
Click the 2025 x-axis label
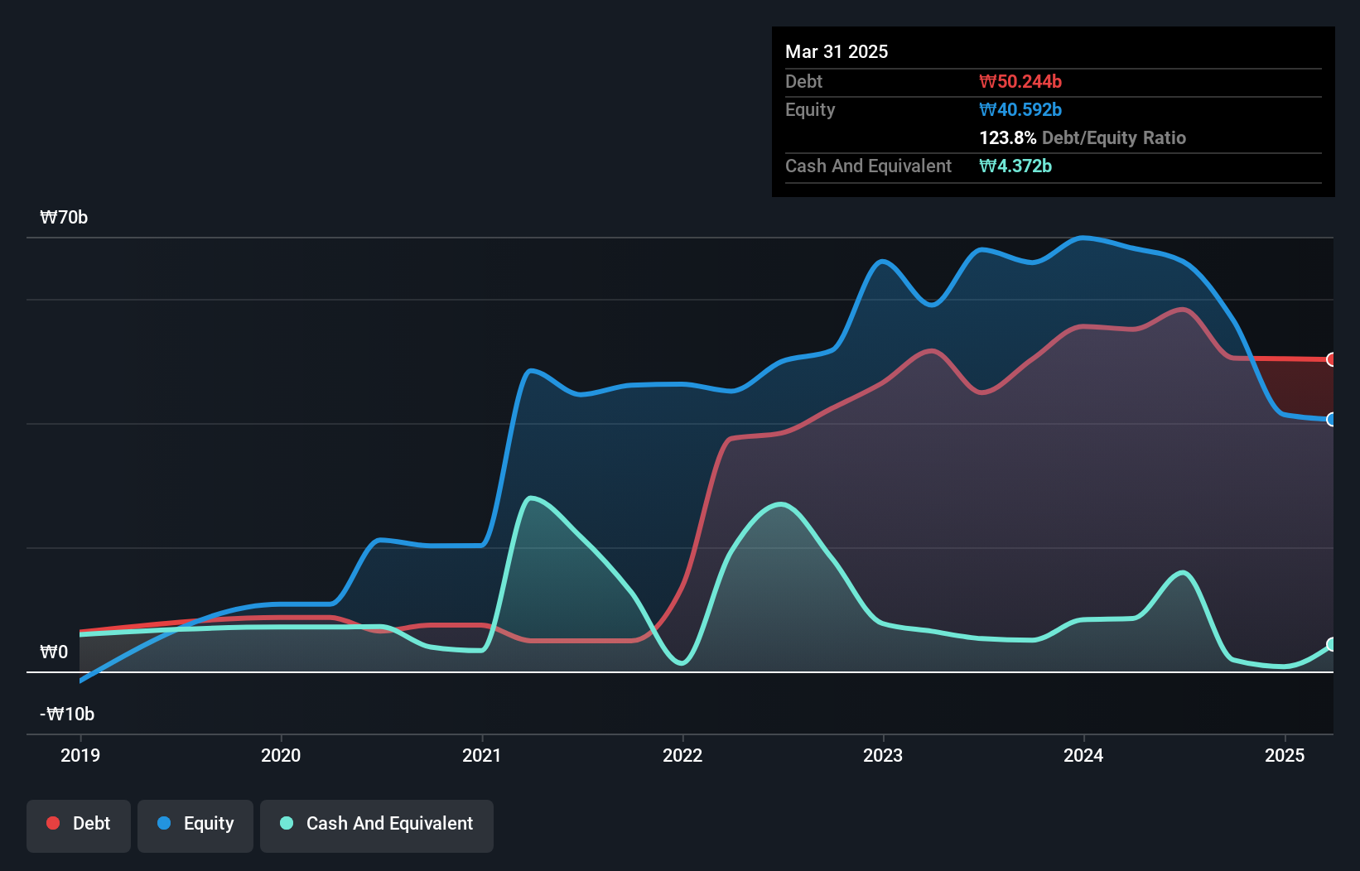tap(1285, 755)
